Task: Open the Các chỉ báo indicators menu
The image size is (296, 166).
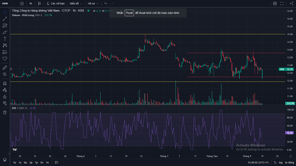Action: point(57,3)
